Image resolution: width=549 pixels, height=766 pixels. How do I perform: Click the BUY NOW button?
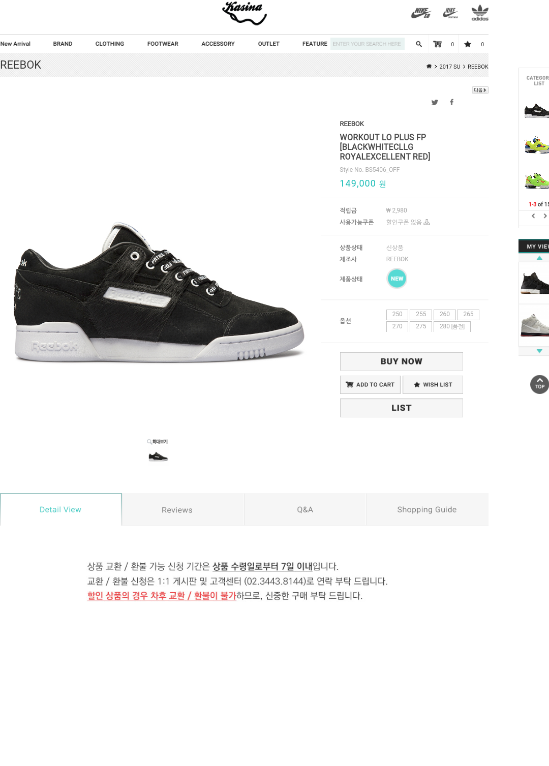pyautogui.click(x=402, y=361)
